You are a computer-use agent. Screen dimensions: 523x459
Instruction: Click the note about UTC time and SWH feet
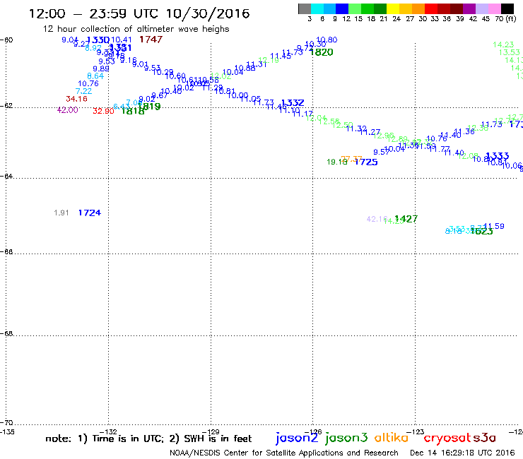click(x=148, y=439)
